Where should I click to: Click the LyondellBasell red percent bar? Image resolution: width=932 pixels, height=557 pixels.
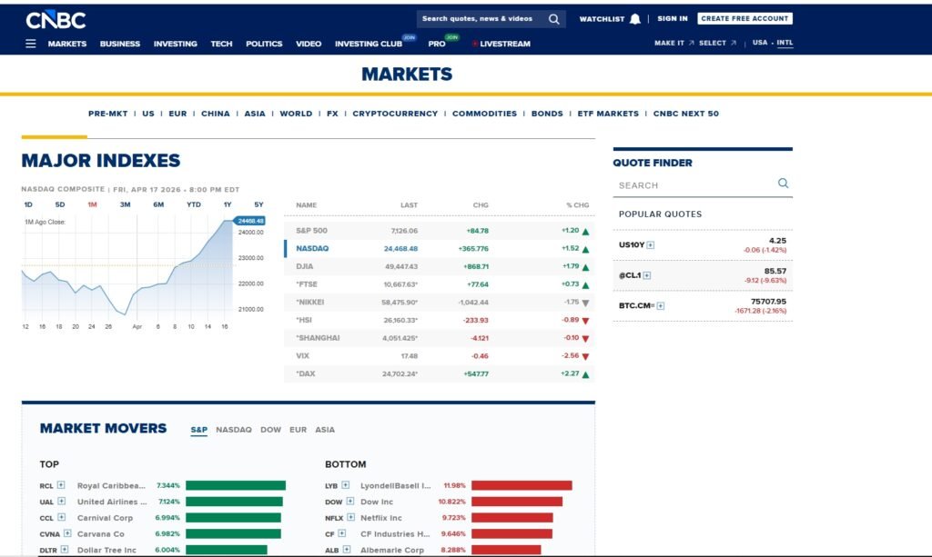coord(522,485)
